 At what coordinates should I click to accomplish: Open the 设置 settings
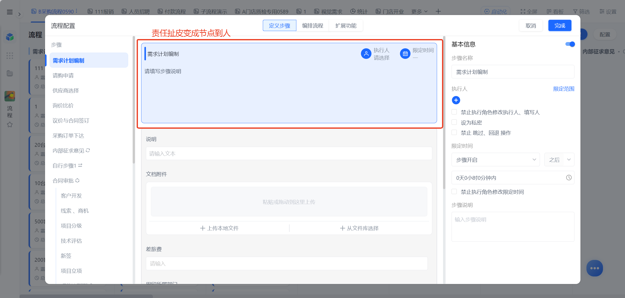pos(608,12)
